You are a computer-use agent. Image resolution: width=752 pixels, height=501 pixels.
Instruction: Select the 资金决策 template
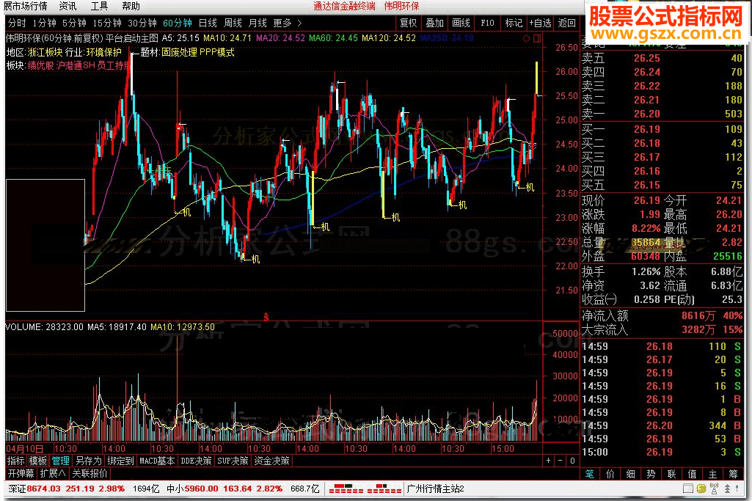pos(271,461)
